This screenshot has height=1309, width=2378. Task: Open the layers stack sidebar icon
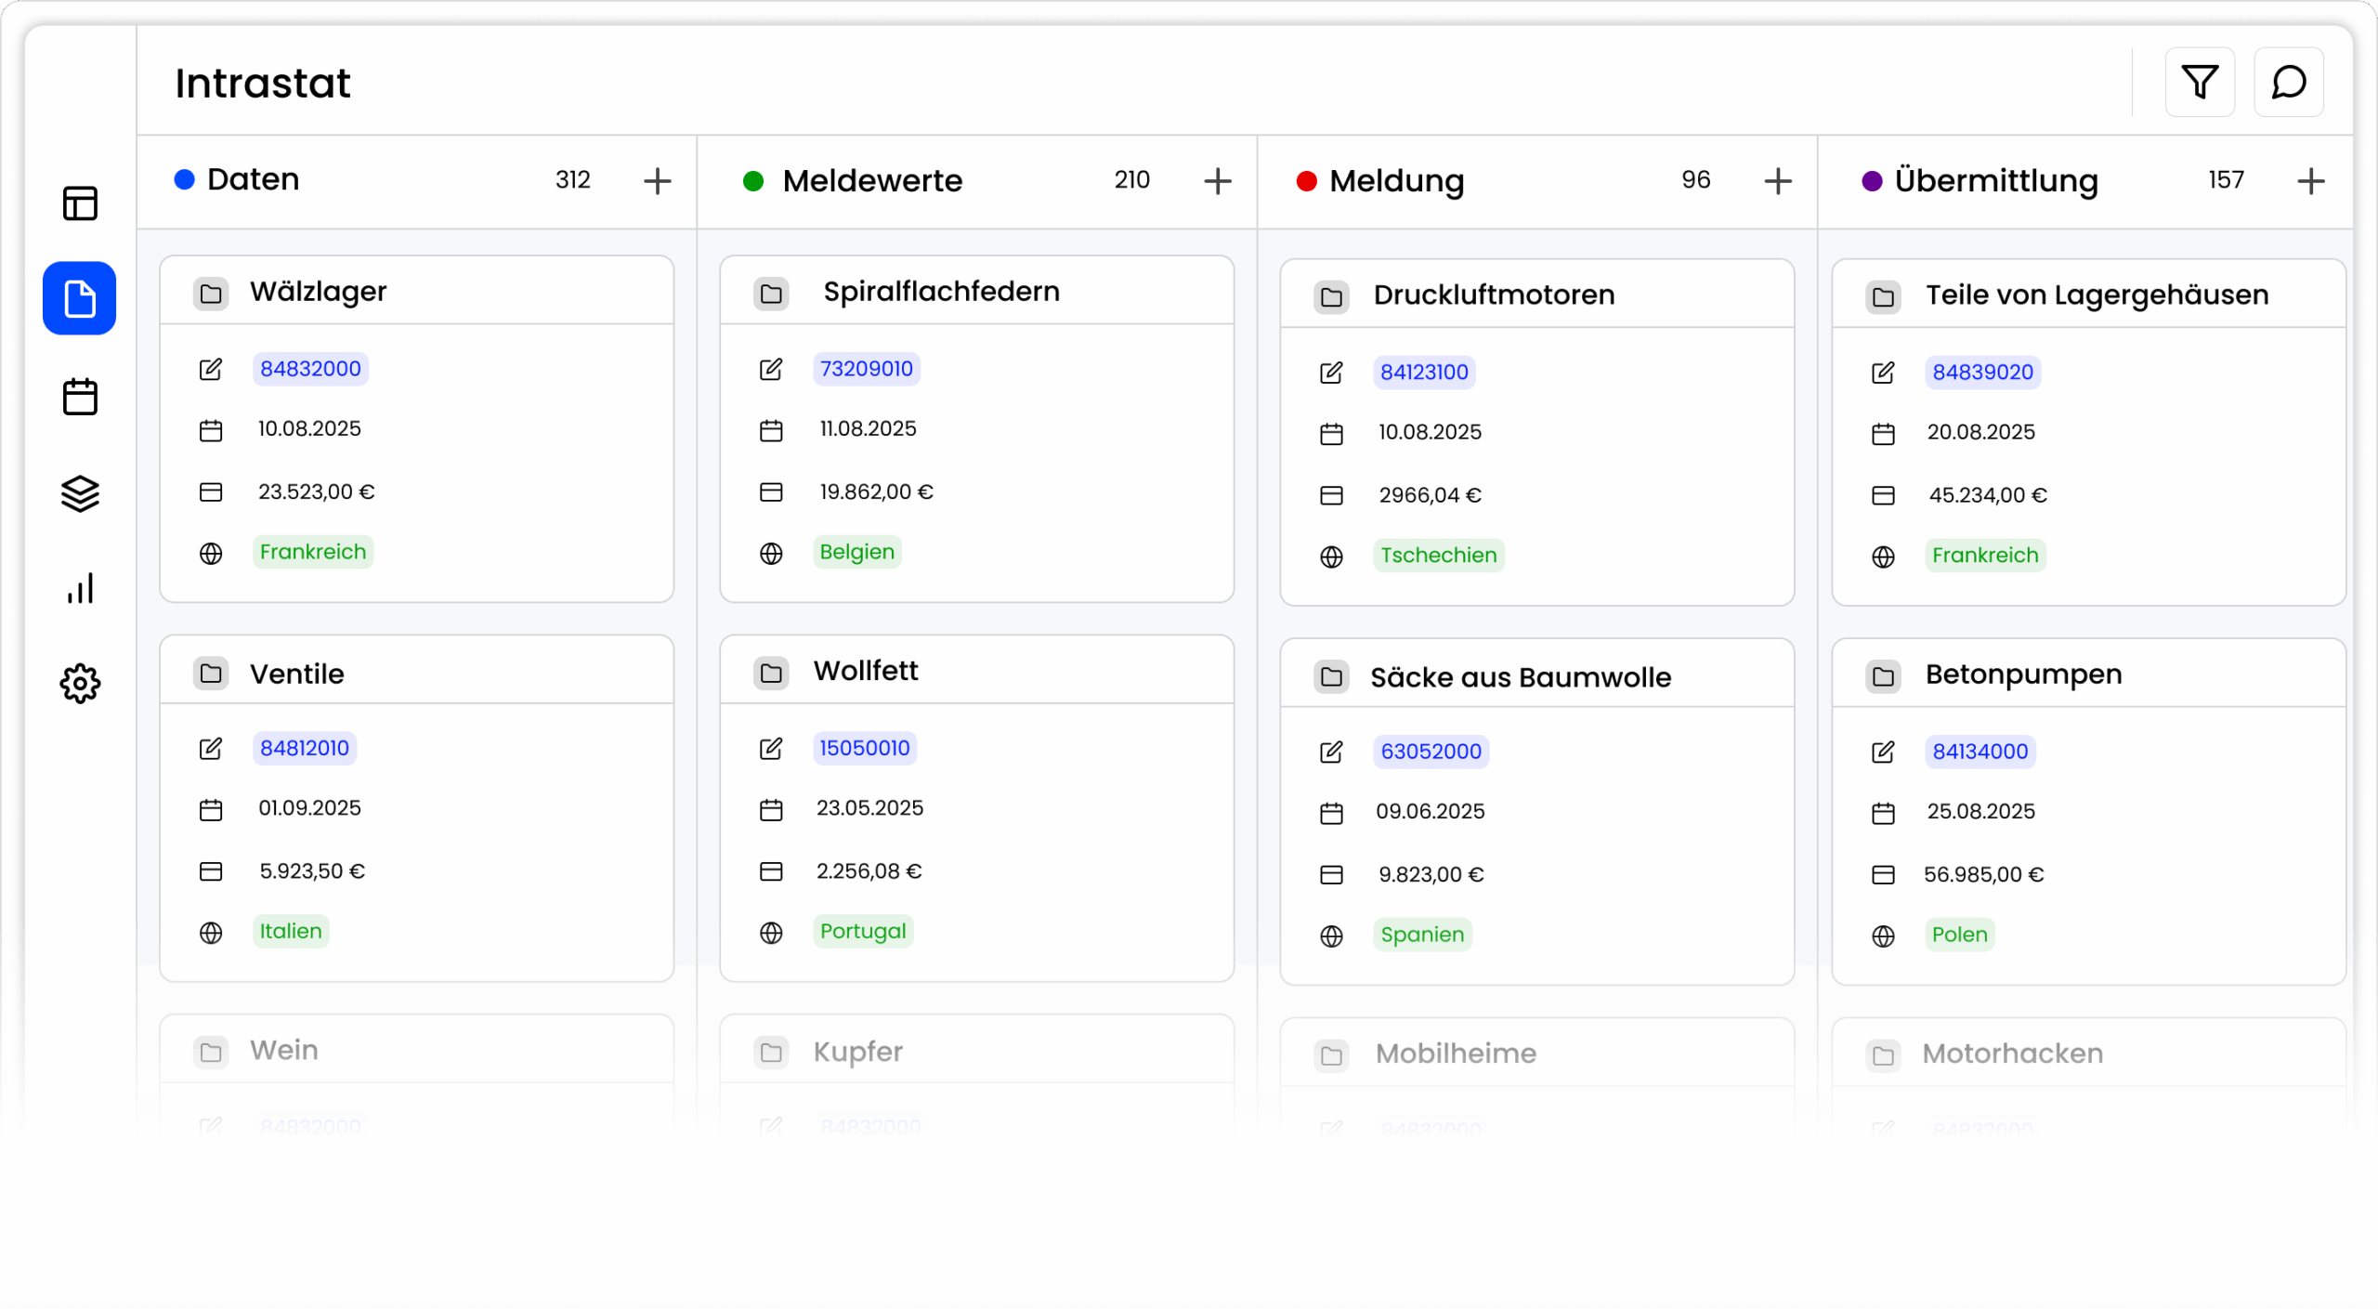(x=80, y=493)
